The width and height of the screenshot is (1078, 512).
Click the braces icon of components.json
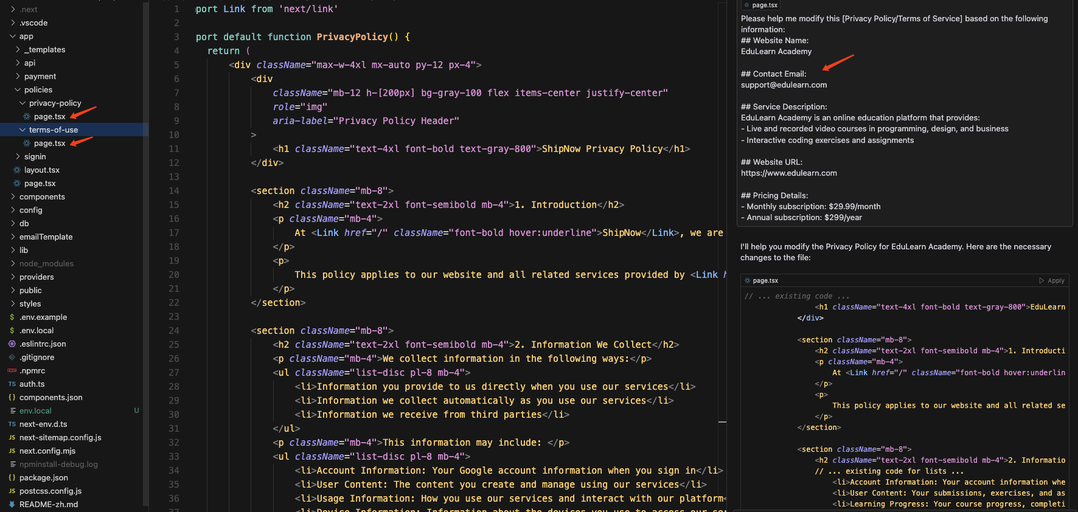click(12, 397)
